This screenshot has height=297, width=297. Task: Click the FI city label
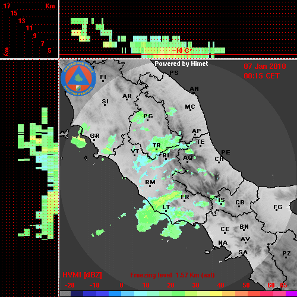103,77
